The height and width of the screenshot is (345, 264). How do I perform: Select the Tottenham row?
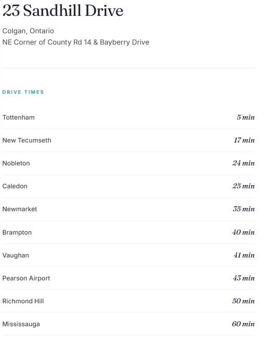click(128, 117)
